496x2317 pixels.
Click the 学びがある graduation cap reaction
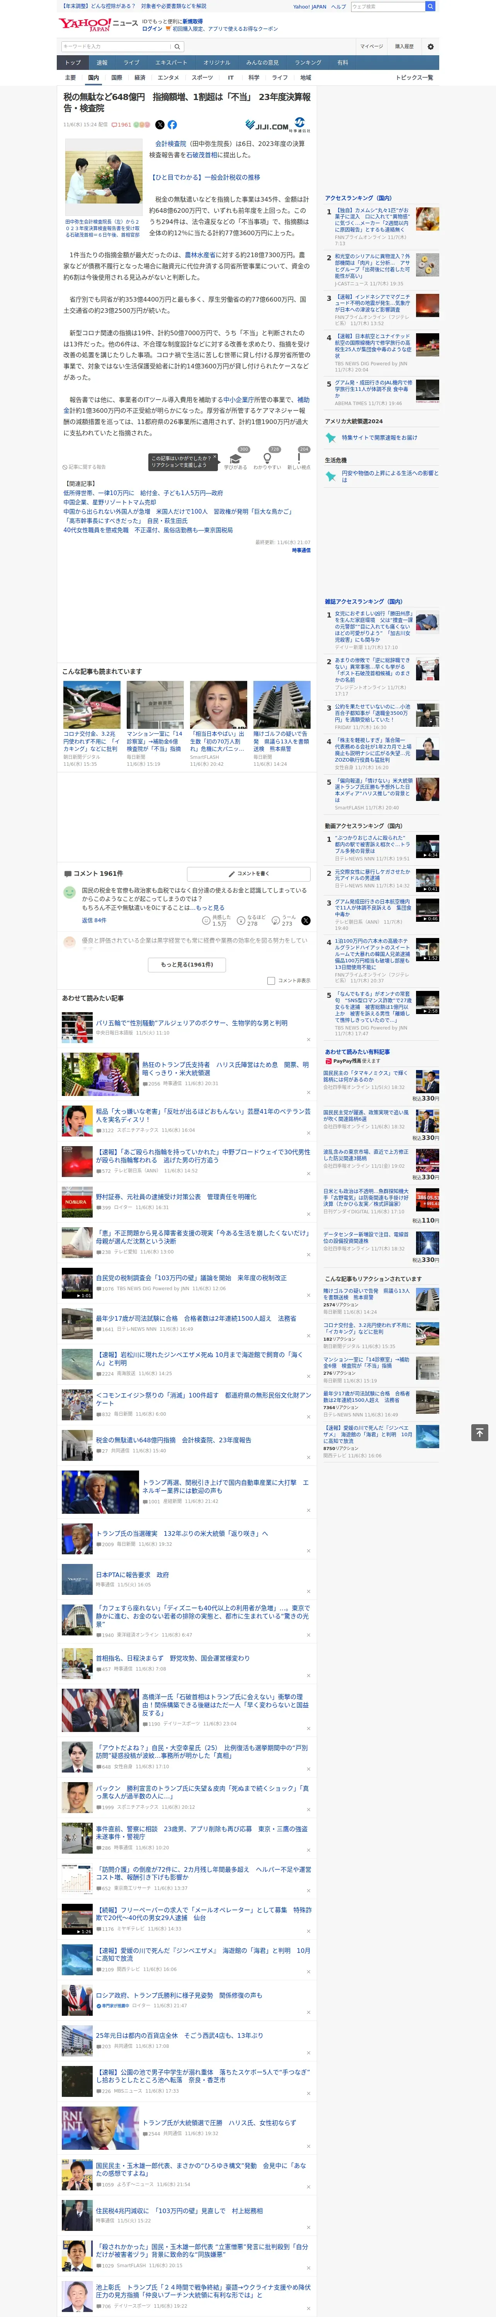coord(236,459)
